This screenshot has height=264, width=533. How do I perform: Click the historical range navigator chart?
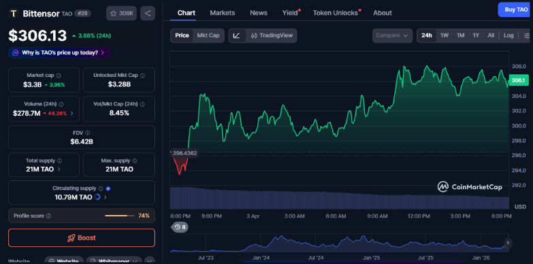339,243
